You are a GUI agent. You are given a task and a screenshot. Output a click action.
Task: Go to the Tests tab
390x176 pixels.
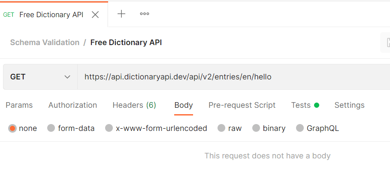click(301, 105)
